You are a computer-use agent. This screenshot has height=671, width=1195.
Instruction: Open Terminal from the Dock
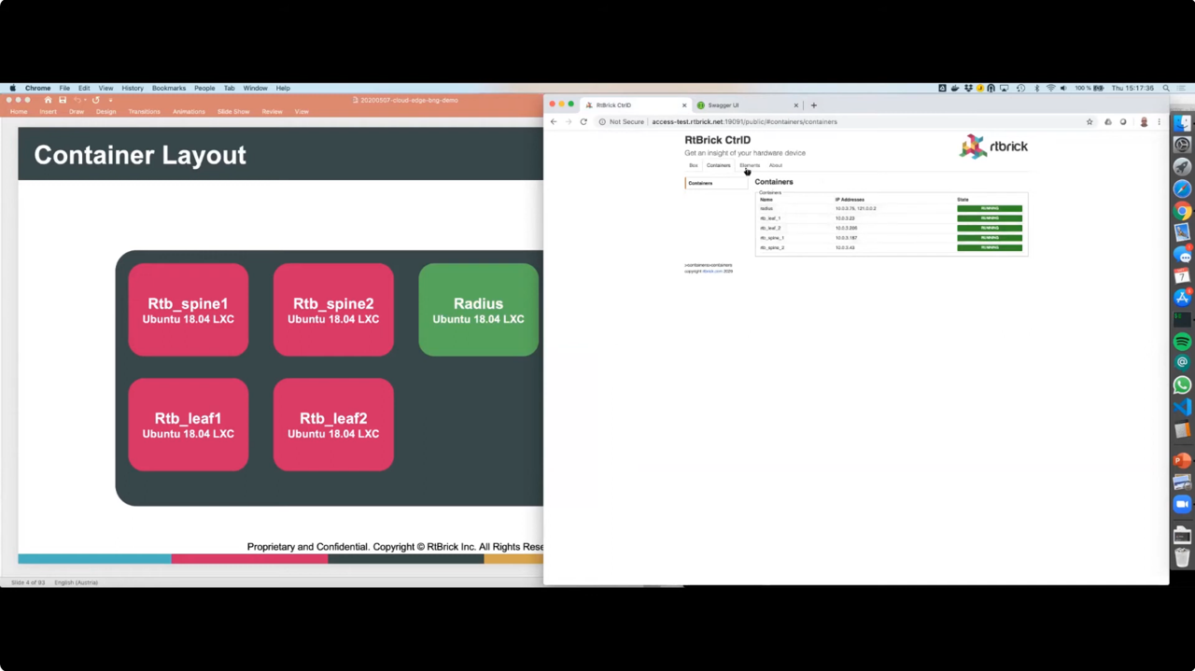pos(1182,317)
